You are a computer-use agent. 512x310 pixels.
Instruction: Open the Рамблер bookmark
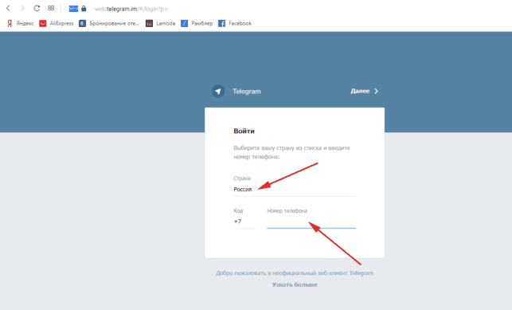click(197, 23)
